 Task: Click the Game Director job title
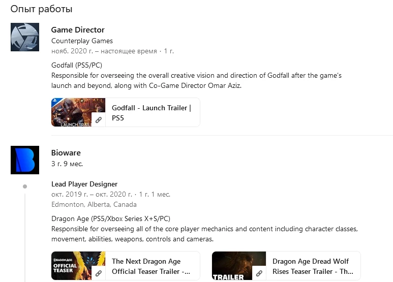click(78, 30)
